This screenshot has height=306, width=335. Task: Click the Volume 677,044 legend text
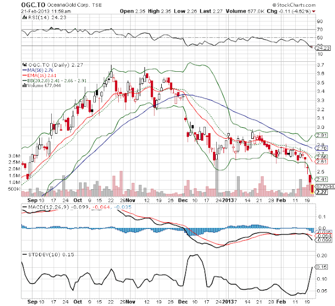coord(44,85)
